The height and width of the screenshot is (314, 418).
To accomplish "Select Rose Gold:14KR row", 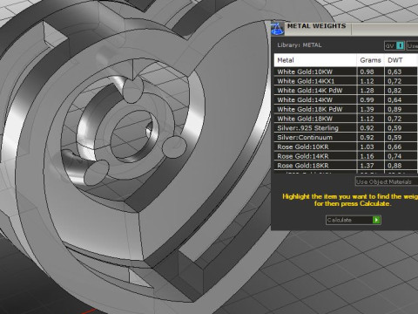I will pyautogui.click(x=346, y=156).
